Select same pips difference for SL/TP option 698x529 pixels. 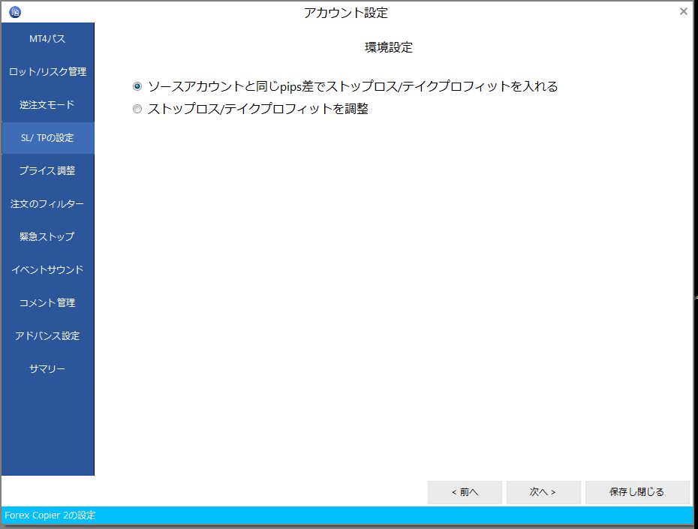coord(137,86)
